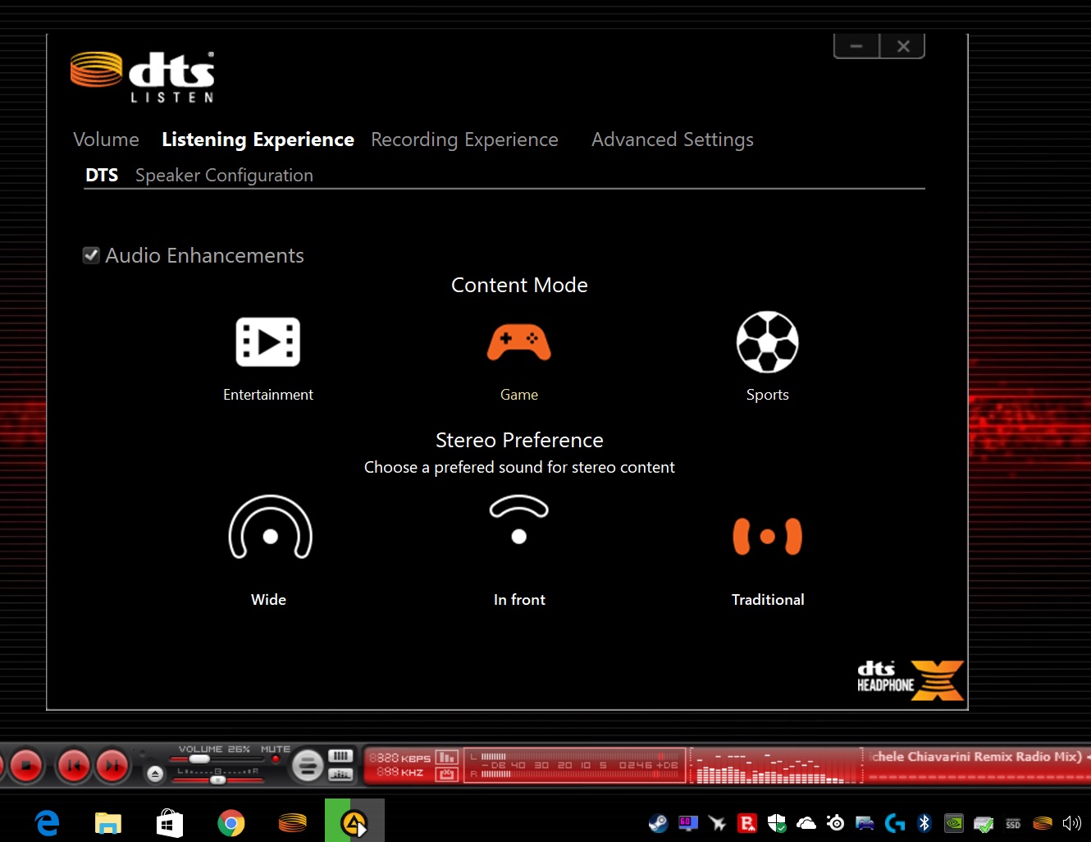Select the Game controller content mode

tap(519, 342)
